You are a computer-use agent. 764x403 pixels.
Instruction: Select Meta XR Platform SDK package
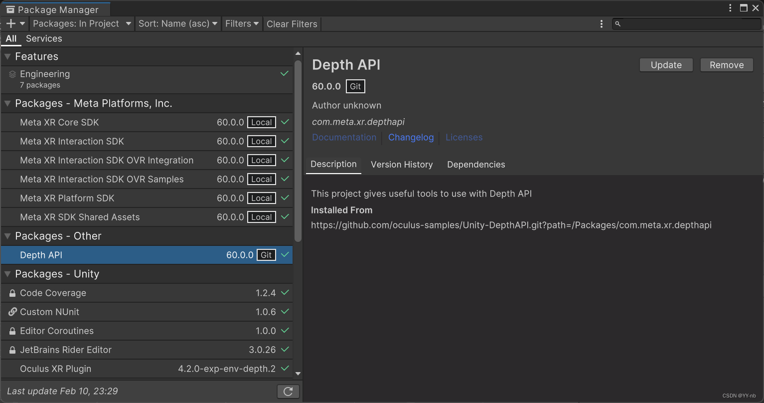[147, 198]
